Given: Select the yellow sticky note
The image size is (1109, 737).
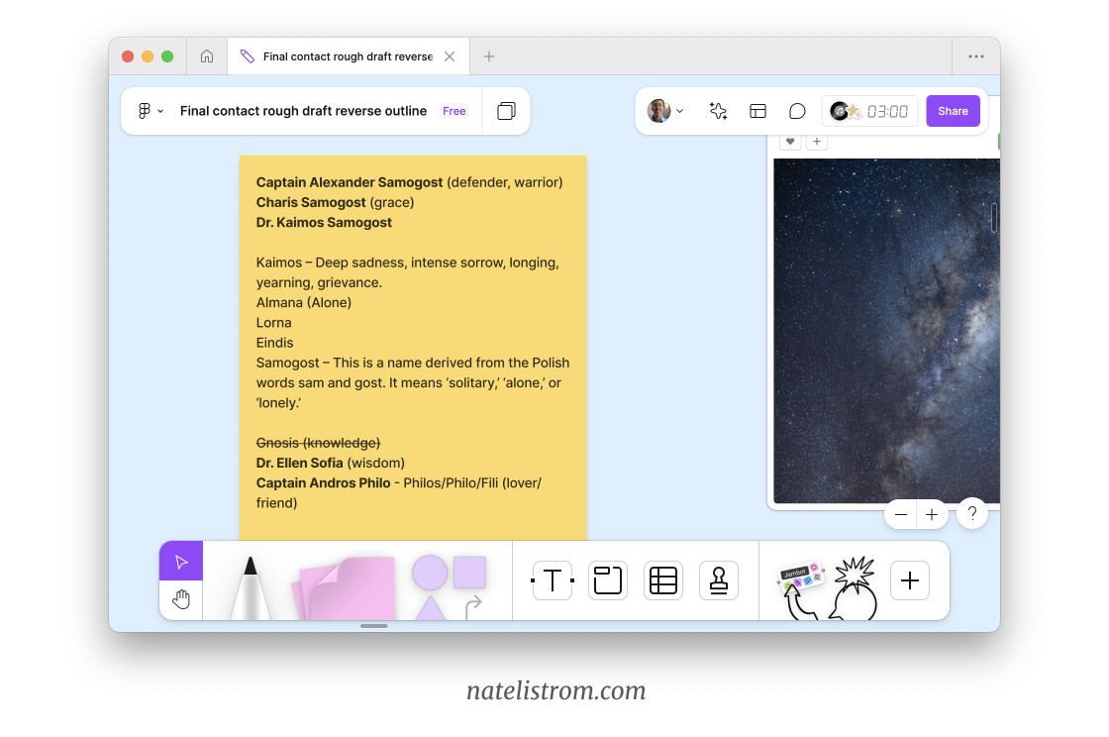Looking at the screenshot, I should 413,348.
